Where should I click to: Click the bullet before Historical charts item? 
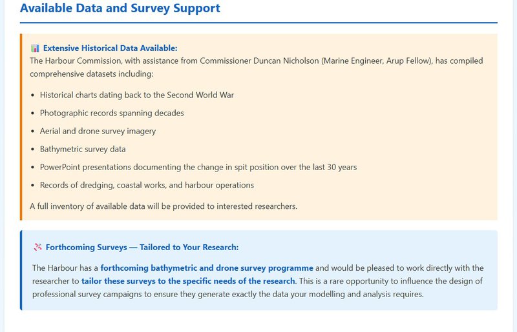pos(33,95)
